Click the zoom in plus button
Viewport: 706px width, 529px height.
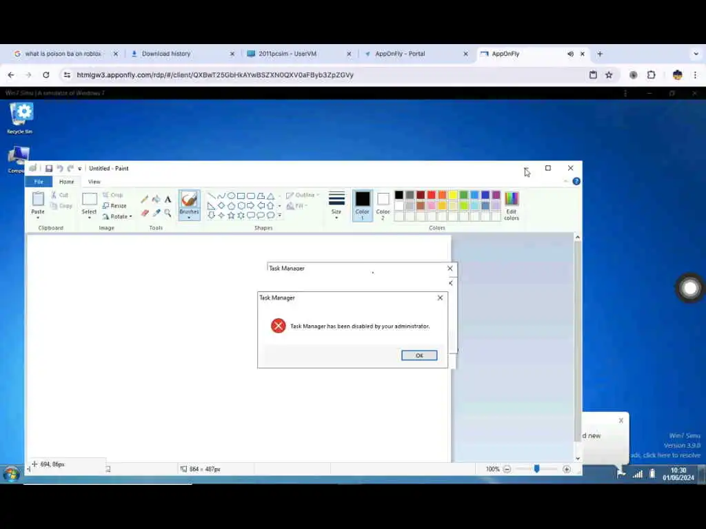point(567,469)
